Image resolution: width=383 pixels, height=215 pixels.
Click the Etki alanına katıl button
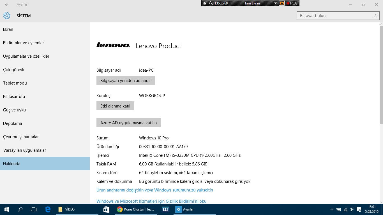pyautogui.click(x=115, y=106)
